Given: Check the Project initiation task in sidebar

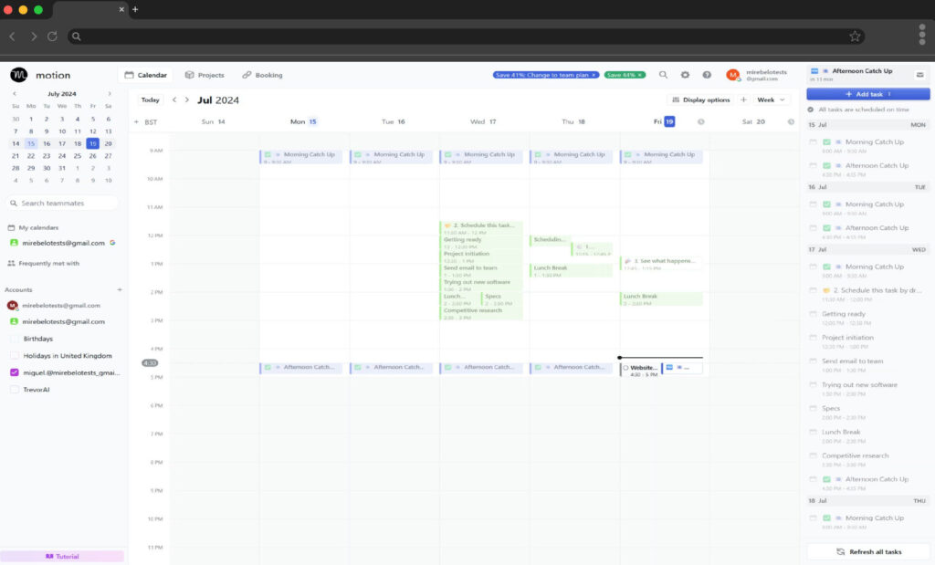Looking at the screenshot, I should coord(812,338).
